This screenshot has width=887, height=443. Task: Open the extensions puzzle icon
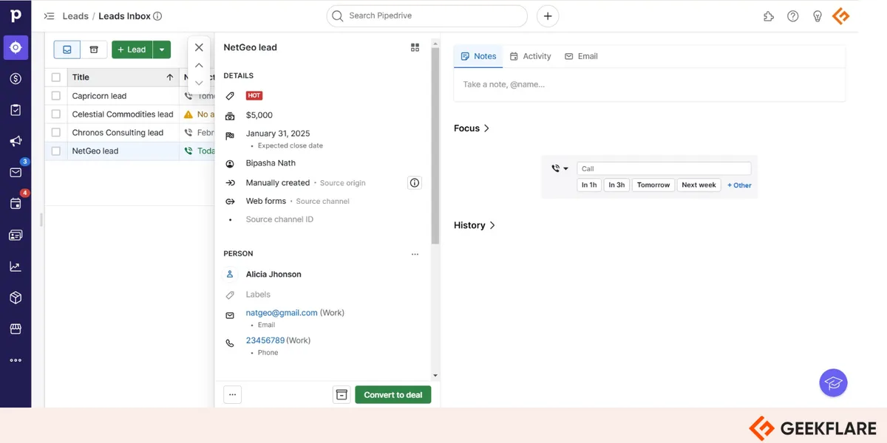769,16
